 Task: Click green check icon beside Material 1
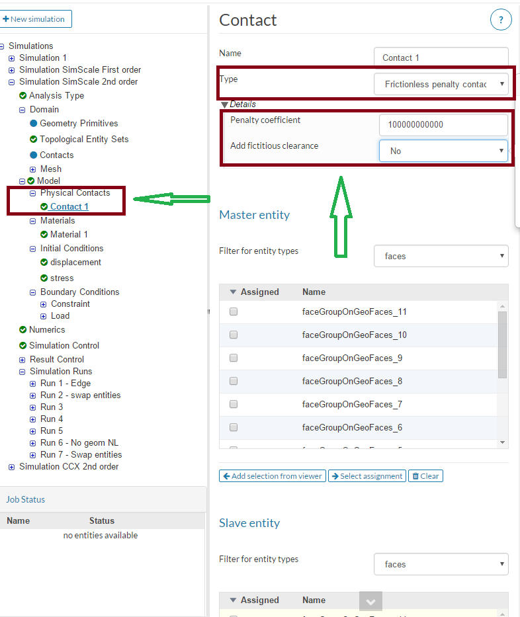[x=44, y=235]
